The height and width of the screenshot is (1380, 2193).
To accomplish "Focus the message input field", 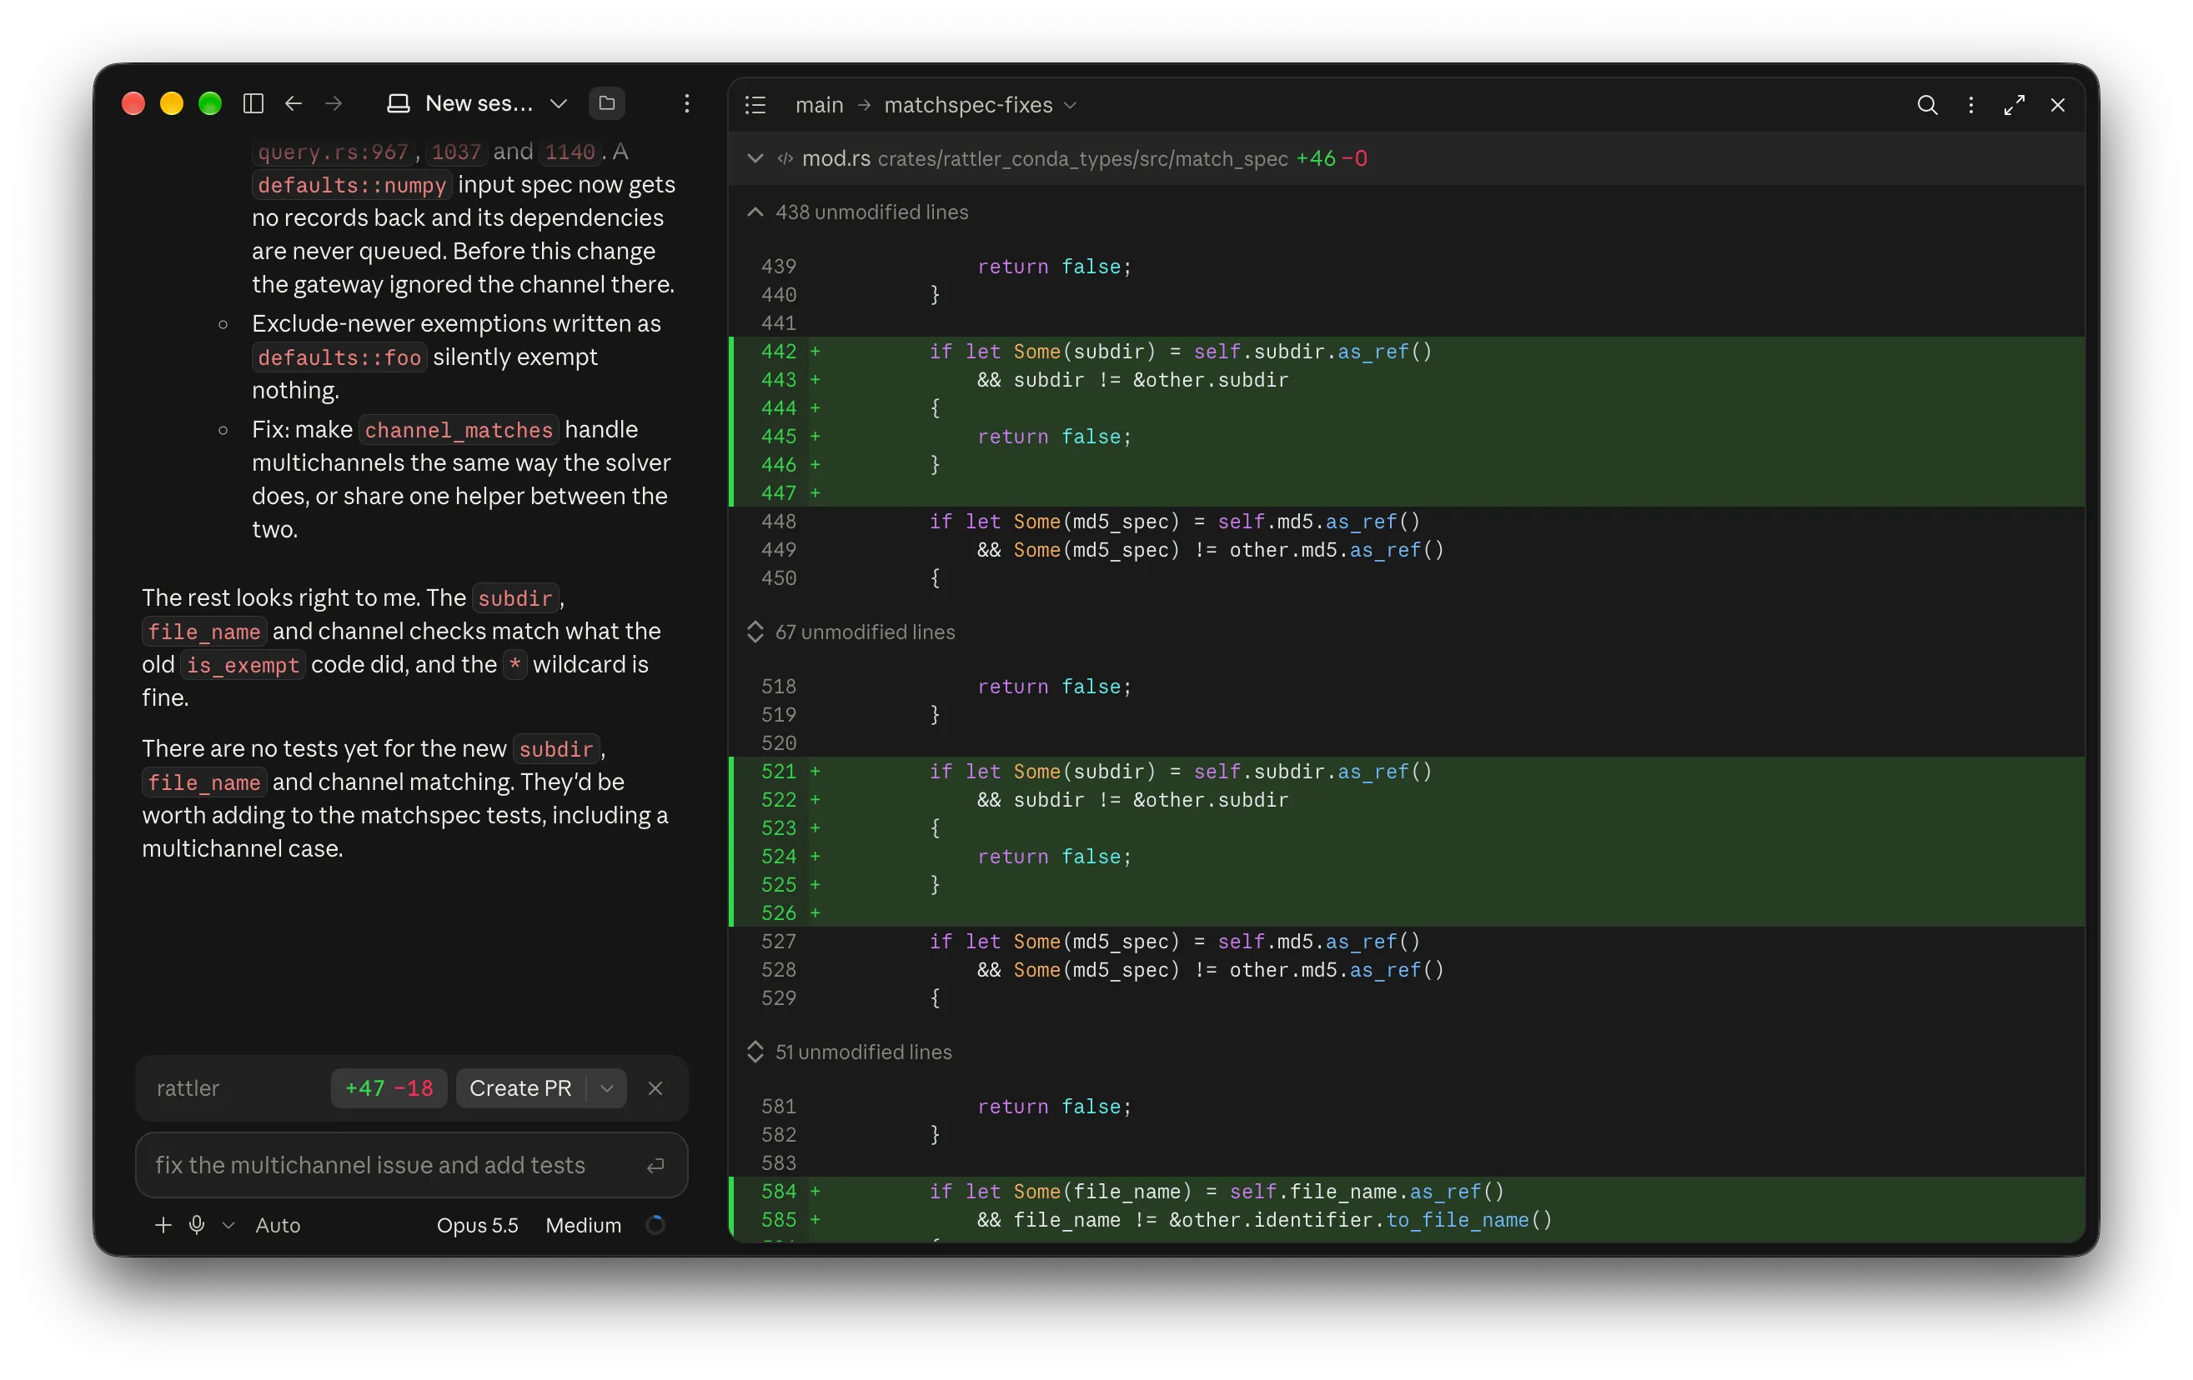I will point(412,1164).
